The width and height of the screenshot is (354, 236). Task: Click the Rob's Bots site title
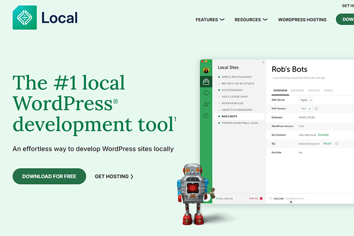289,69
